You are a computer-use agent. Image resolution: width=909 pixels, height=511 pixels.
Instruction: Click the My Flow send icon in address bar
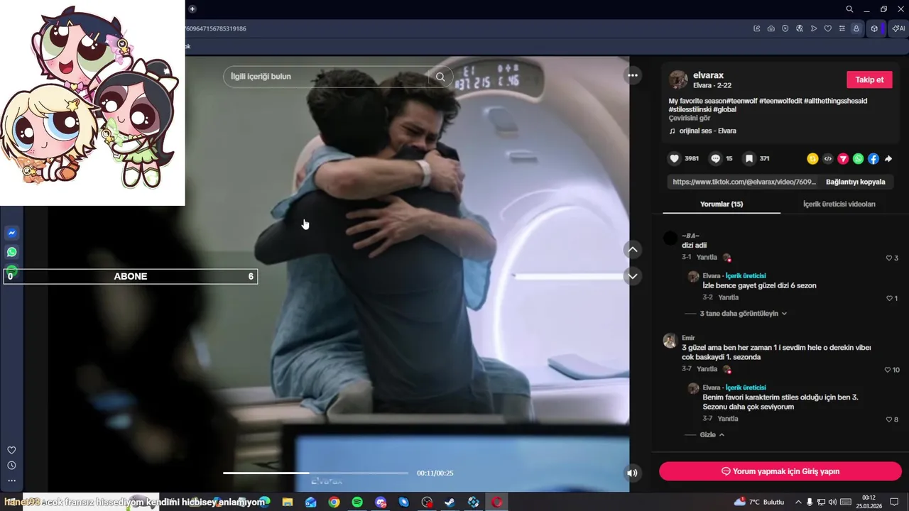tap(814, 28)
